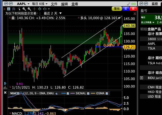Click the USD 现金 row
Image resolution: width=162 pixels, height=115 pixels.
point(151,97)
